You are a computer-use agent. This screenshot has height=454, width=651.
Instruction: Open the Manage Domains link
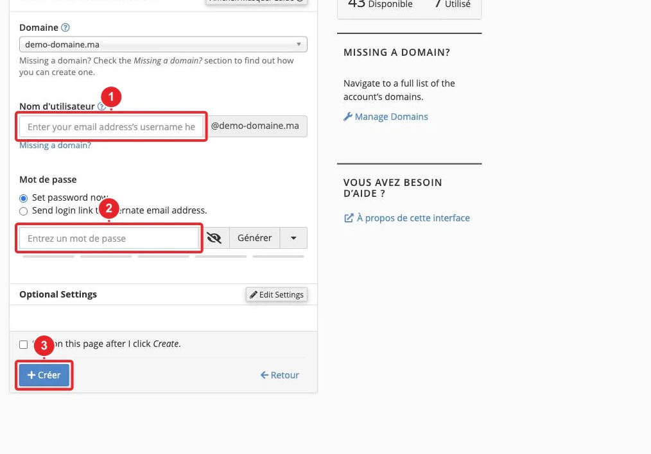(x=391, y=117)
